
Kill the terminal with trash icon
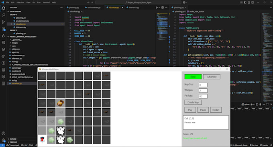260,104
